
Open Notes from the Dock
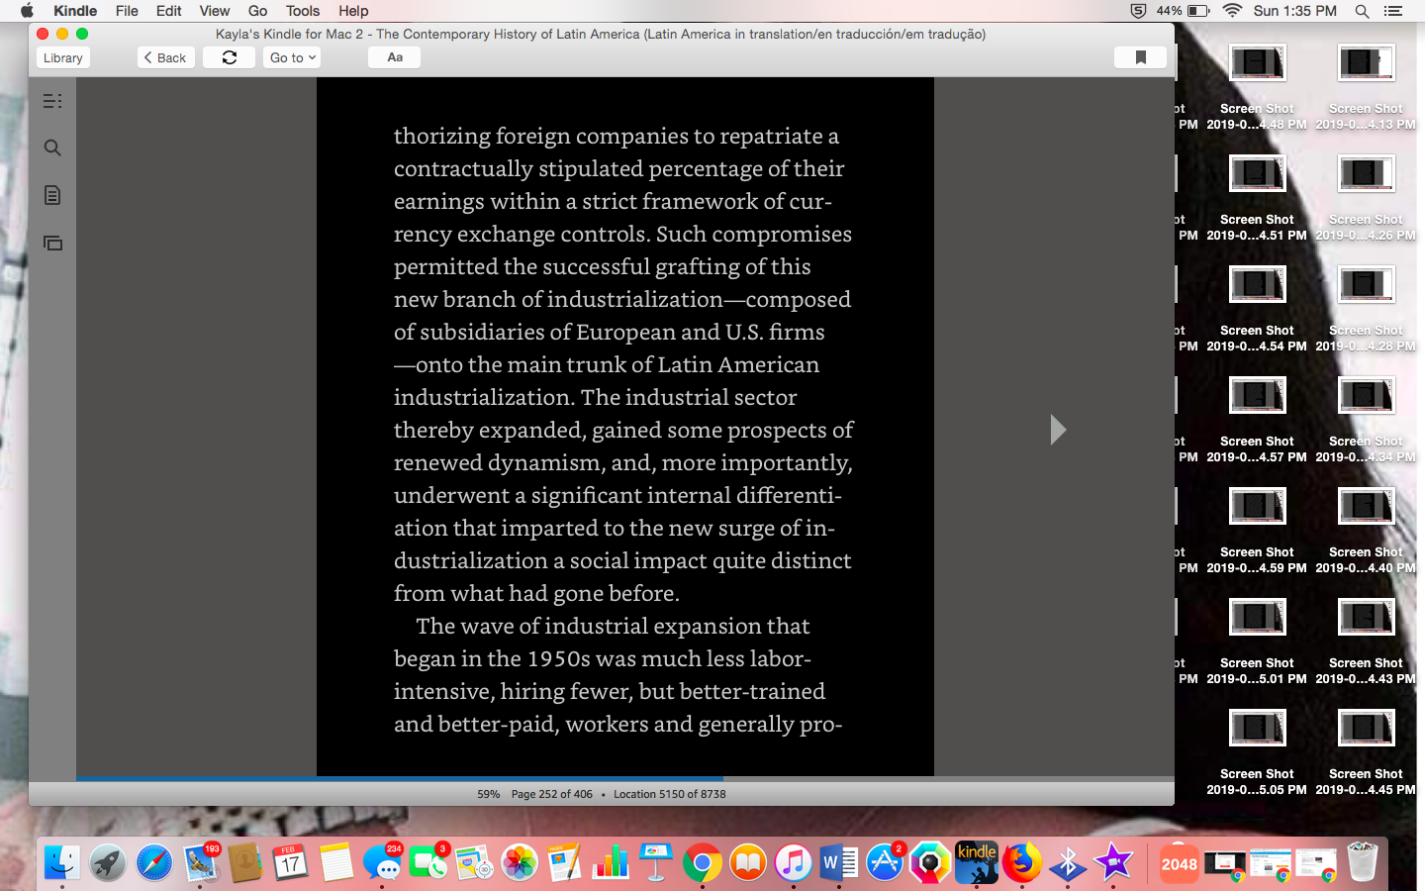(336, 862)
